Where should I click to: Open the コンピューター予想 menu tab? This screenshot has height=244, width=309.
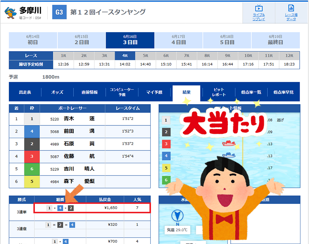122,92
